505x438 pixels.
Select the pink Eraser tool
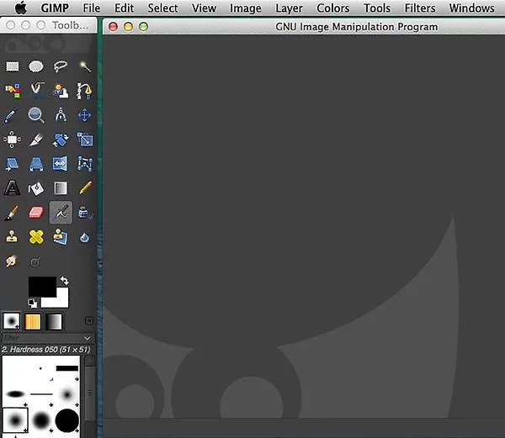click(36, 213)
